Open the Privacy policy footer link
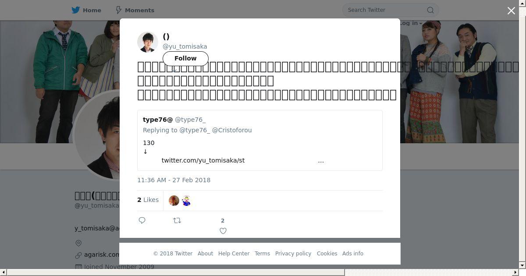 (293, 254)
